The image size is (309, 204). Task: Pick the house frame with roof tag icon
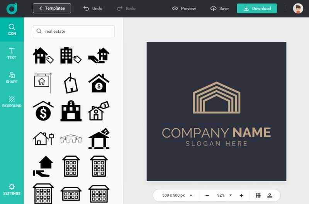[99, 139]
